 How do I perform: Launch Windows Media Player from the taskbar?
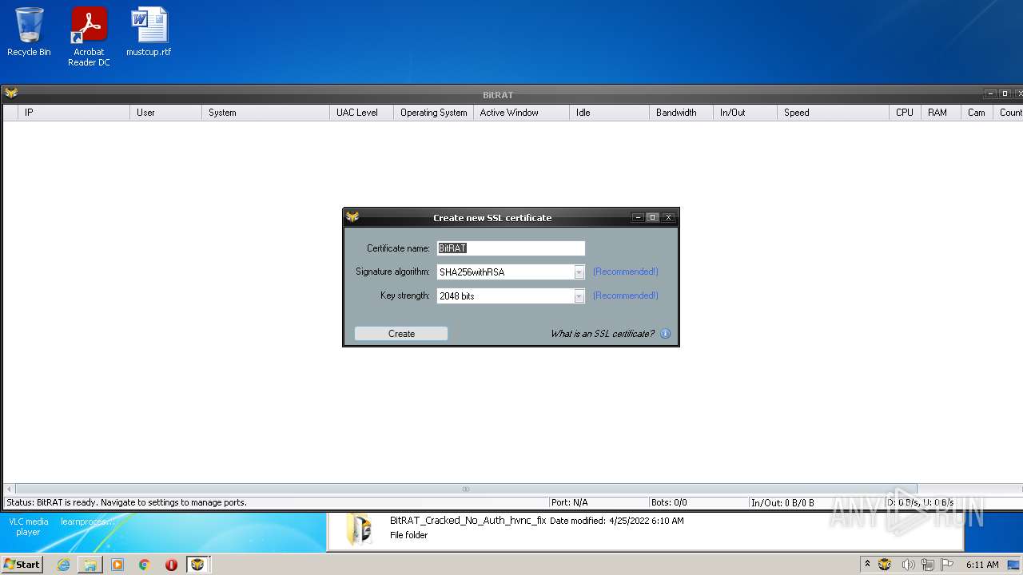(117, 565)
